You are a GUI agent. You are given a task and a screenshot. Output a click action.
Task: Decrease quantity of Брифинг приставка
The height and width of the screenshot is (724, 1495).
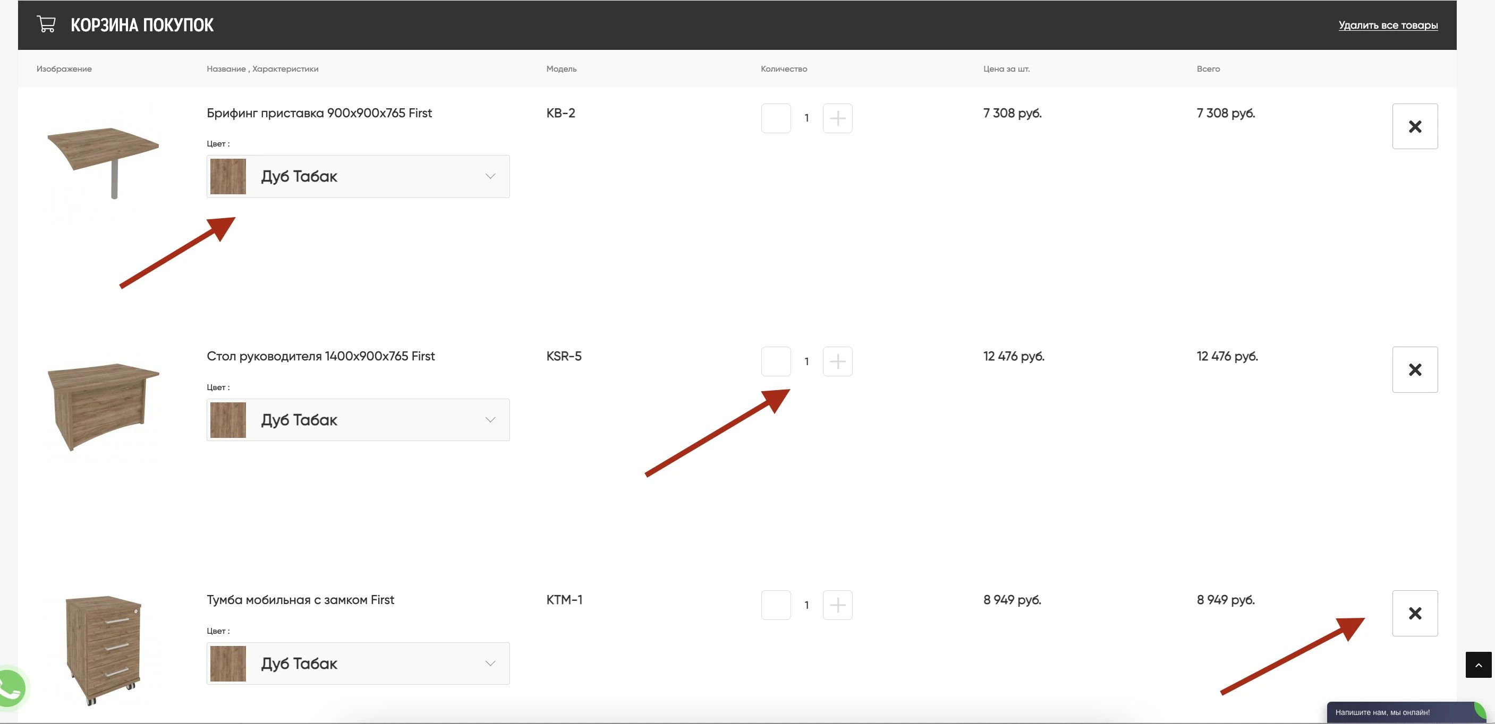pyautogui.click(x=775, y=118)
